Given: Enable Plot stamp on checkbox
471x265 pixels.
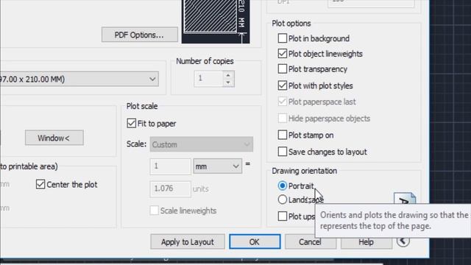Looking at the screenshot, I should pos(283,135).
